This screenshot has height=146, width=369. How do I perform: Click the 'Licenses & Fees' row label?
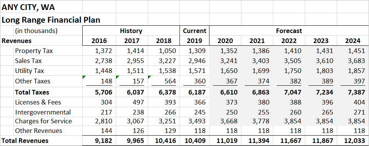pyautogui.click(x=38, y=102)
